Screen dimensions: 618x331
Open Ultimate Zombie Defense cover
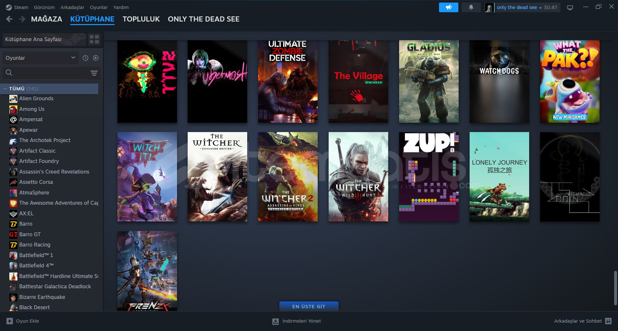(x=288, y=81)
